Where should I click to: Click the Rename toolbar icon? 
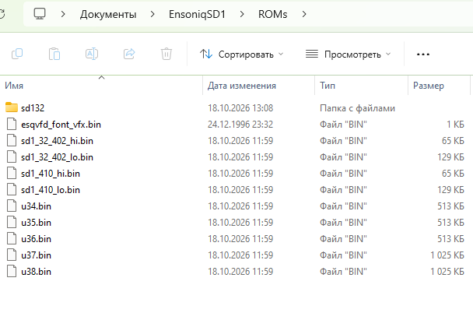point(92,54)
